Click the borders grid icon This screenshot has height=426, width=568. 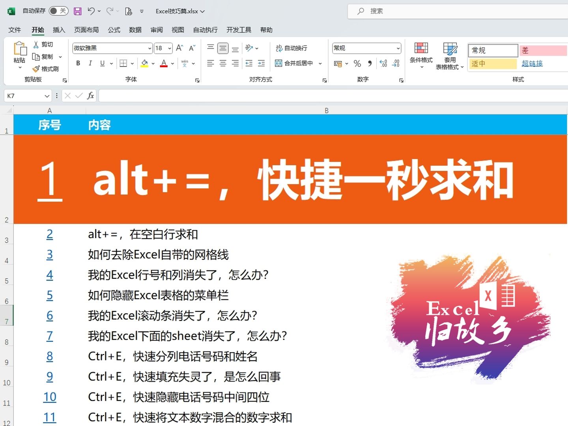[123, 63]
